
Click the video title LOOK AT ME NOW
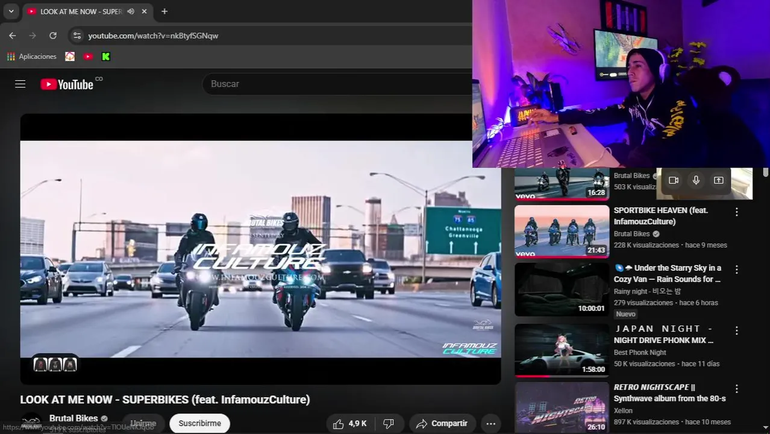(x=165, y=400)
